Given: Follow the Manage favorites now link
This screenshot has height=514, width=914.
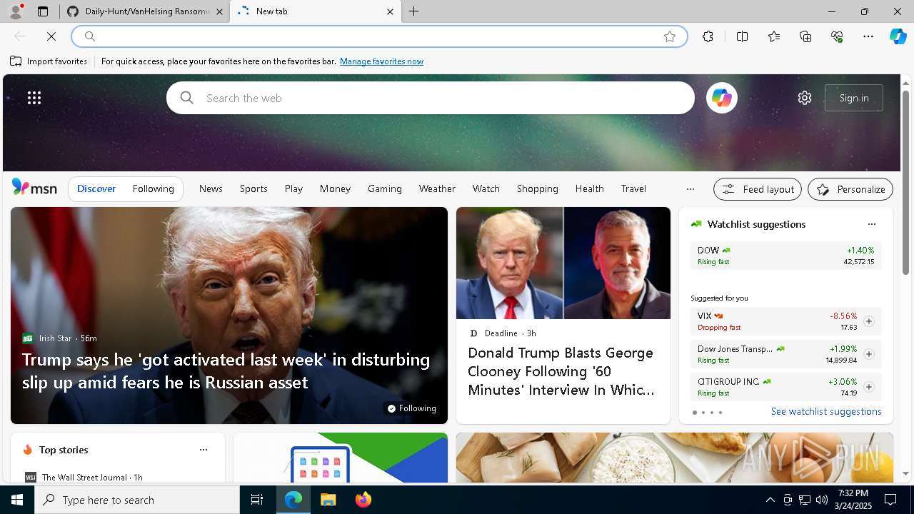Looking at the screenshot, I should (x=381, y=61).
